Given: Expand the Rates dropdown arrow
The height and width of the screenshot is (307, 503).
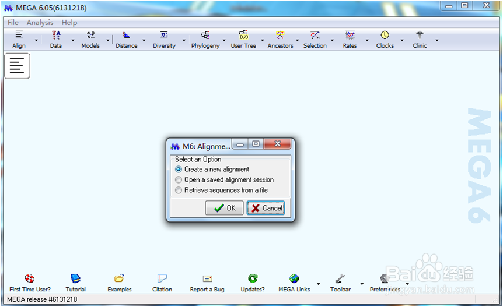Looking at the screenshot, I should coord(367,40).
